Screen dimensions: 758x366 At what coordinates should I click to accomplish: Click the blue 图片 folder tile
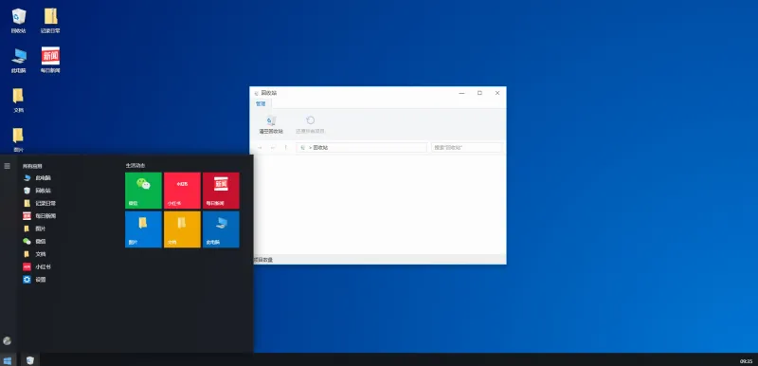click(143, 229)
